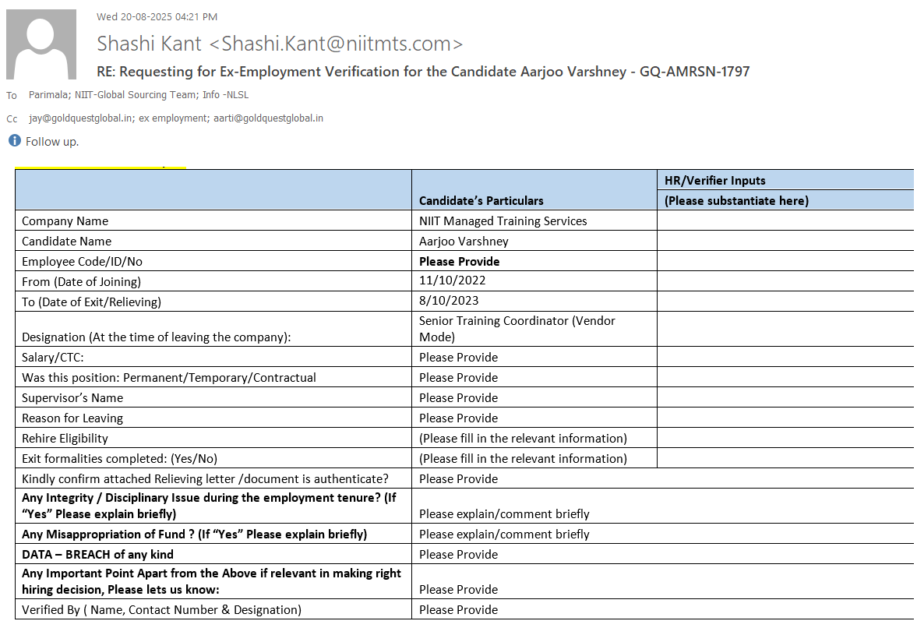The width and height of the screenshot is (917, 628).
Task: Click the Follow up notice text
Action: (x=52, y=142)
